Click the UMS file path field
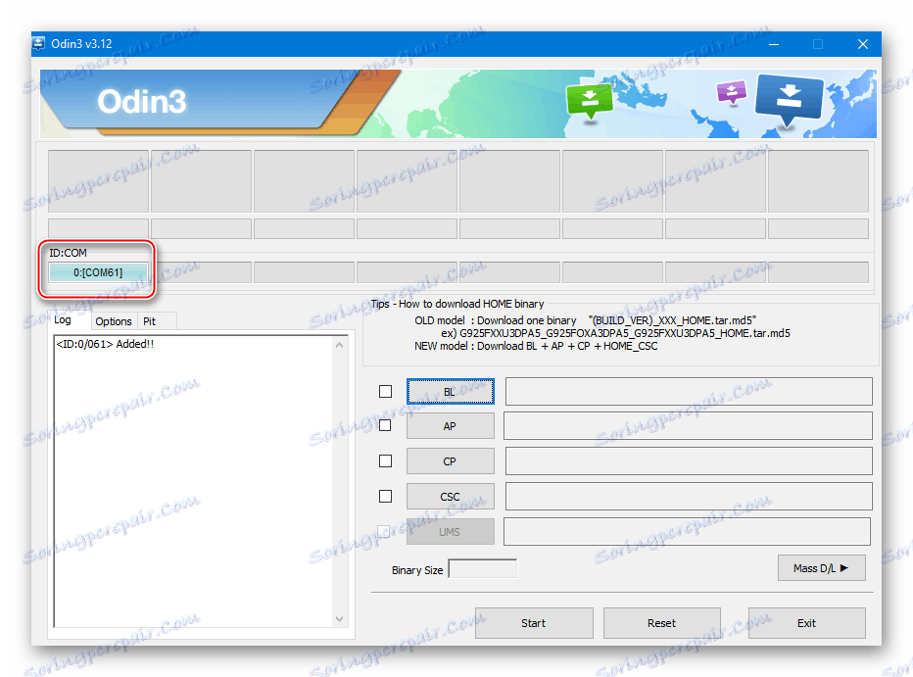This screenshot has width=913, height=677. coord(687,531)
